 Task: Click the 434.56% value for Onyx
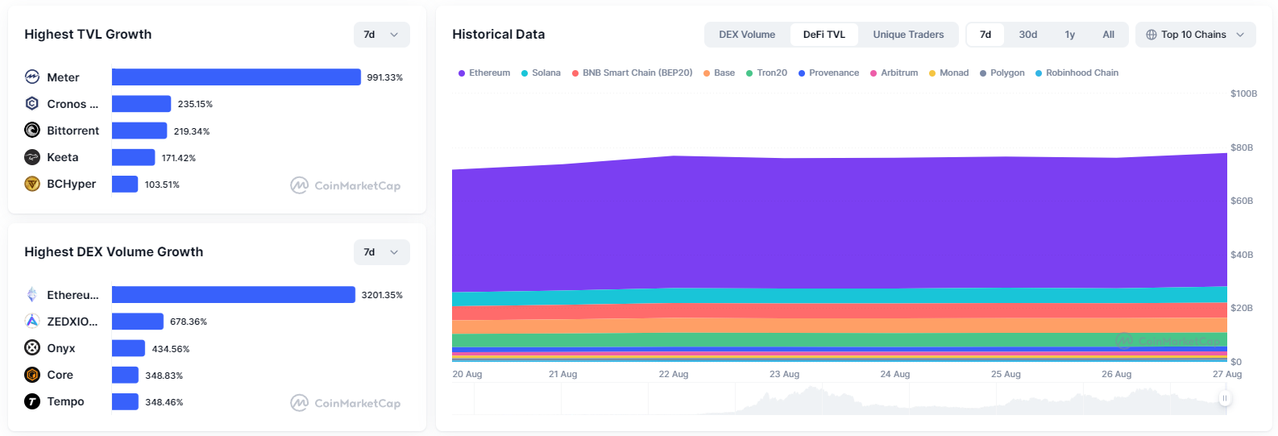click(x=171, y=349)
